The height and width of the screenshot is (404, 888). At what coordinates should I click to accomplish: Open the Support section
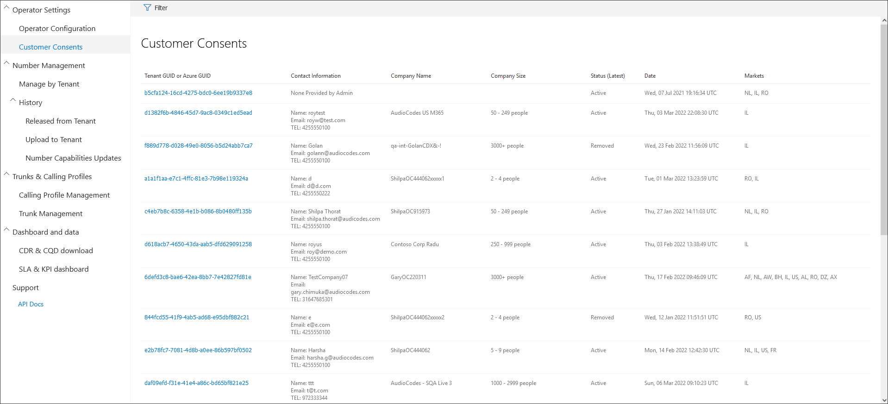25,287
